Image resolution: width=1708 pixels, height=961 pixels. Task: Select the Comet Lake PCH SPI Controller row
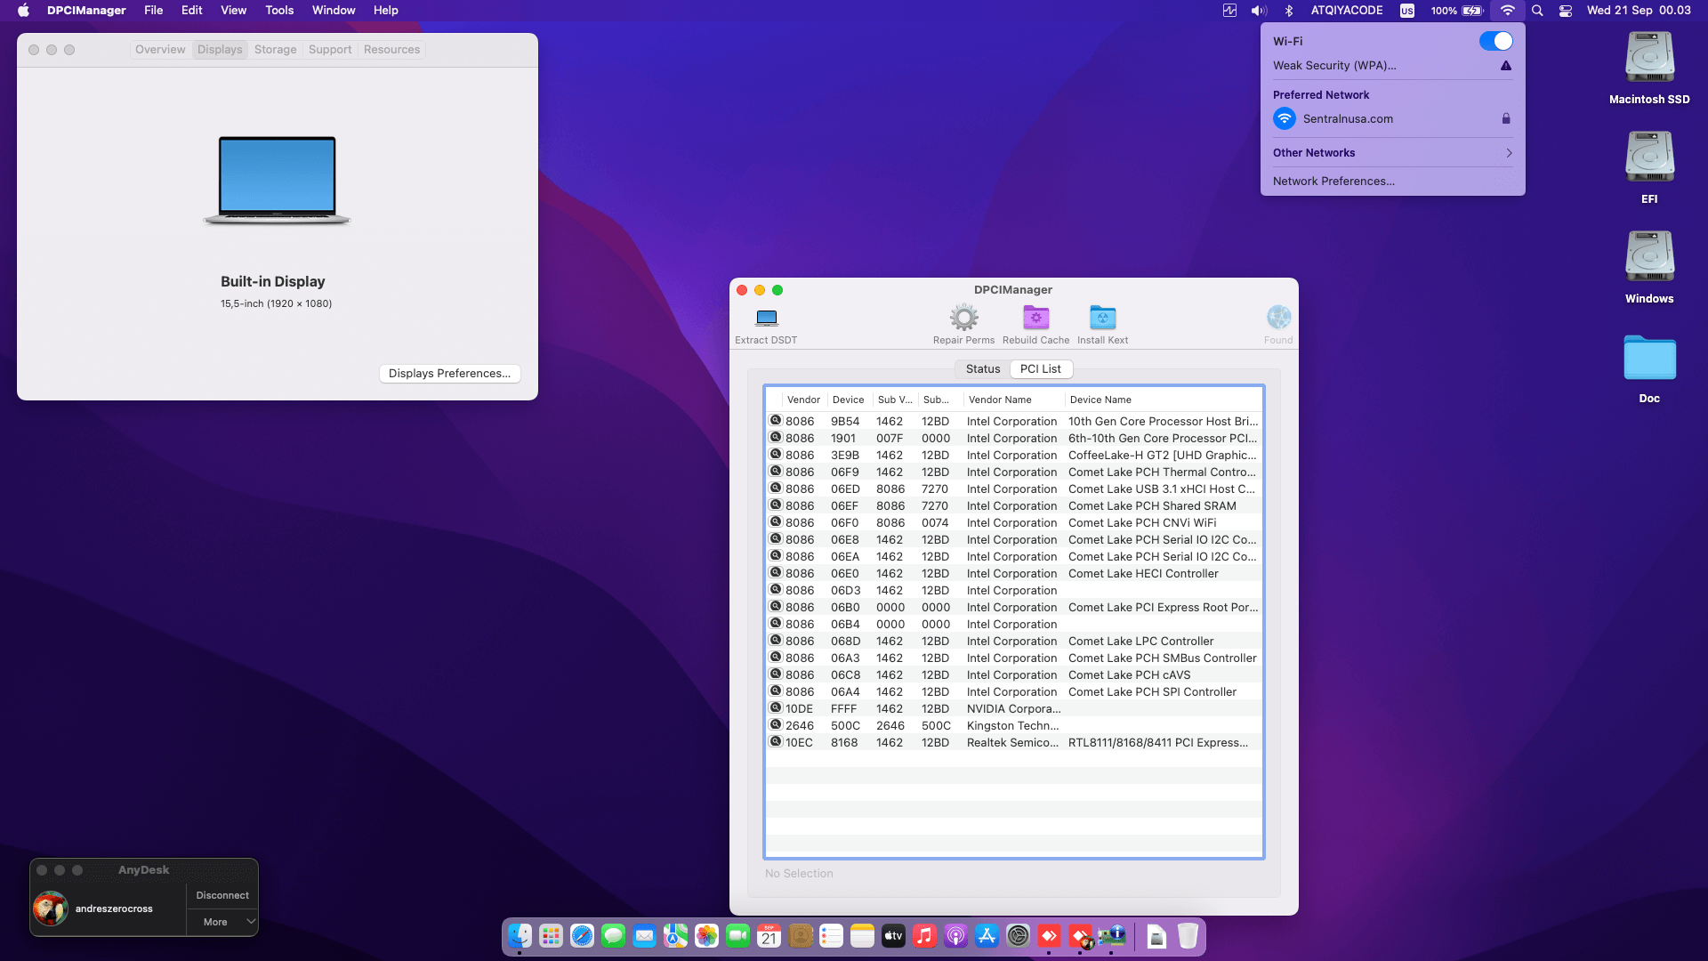pyautogui.click(x=1014, y=691)
